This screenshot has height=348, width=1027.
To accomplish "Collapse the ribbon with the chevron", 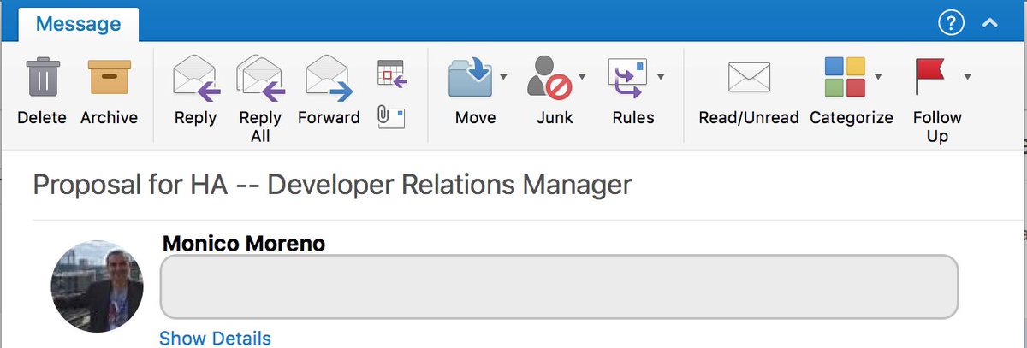I will coord(990,25).
